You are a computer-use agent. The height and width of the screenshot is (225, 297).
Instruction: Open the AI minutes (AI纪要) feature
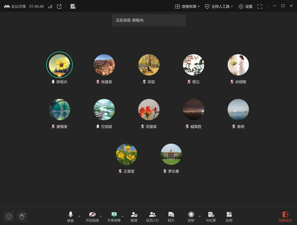tap(211, 216)
